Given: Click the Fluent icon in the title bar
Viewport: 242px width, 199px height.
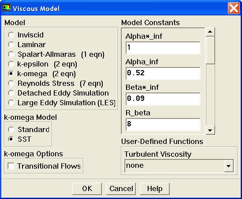Looking at the screenshot, I should pyautogui.click(x=7, y=8).
